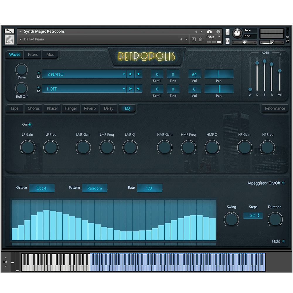Delete snapshot with the trash icon

point(200,39)
